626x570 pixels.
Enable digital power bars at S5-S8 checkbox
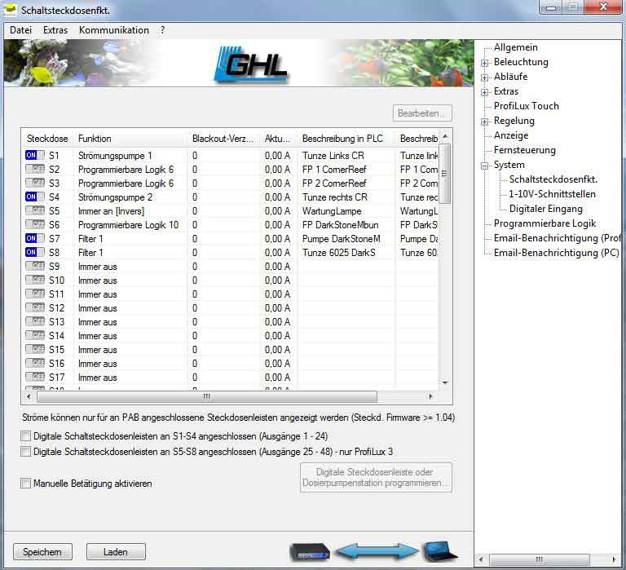[x=26, y=452]
